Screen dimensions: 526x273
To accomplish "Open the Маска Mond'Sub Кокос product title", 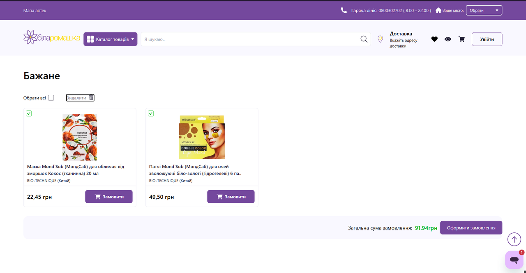I will 76,170.
